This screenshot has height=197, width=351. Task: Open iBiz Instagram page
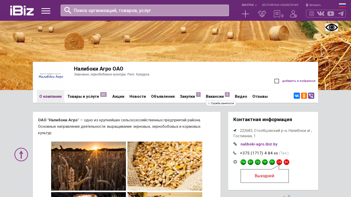(x=312, y=14)
